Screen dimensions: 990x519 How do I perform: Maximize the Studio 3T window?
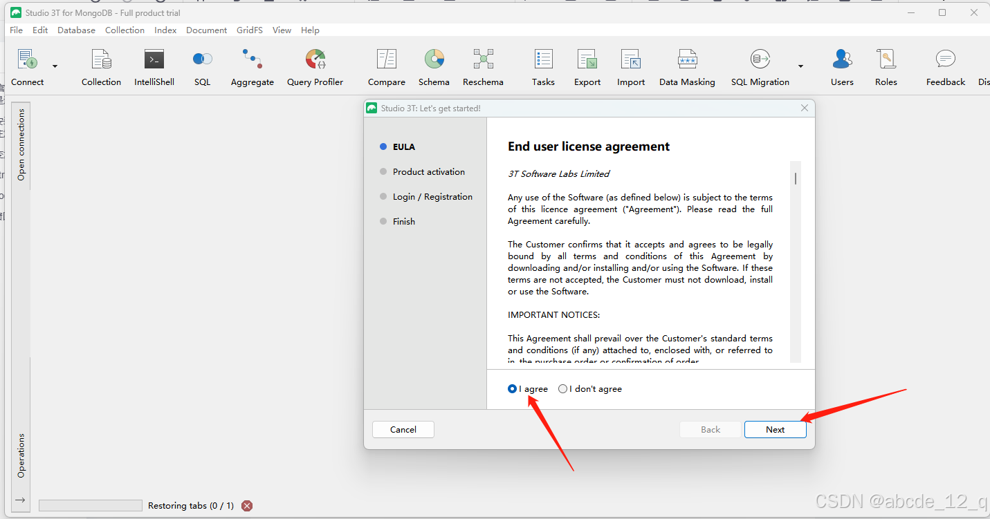(x=942, y=12)
